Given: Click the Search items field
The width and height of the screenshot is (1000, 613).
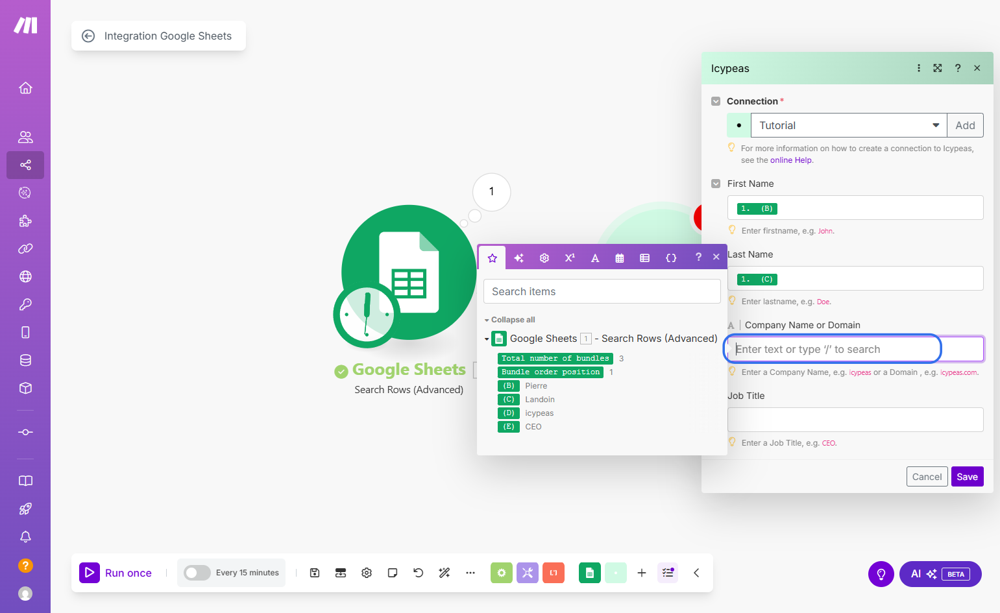Looking at the screenshot, I should (x=602, y=291).
